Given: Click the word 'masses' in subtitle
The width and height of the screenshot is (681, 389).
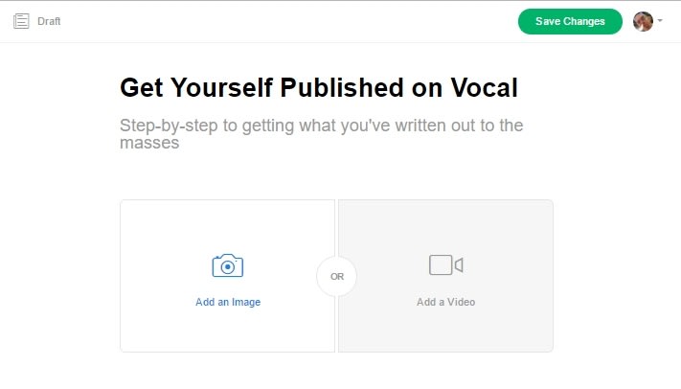Looking at the screenshot, I should (149, 144).
